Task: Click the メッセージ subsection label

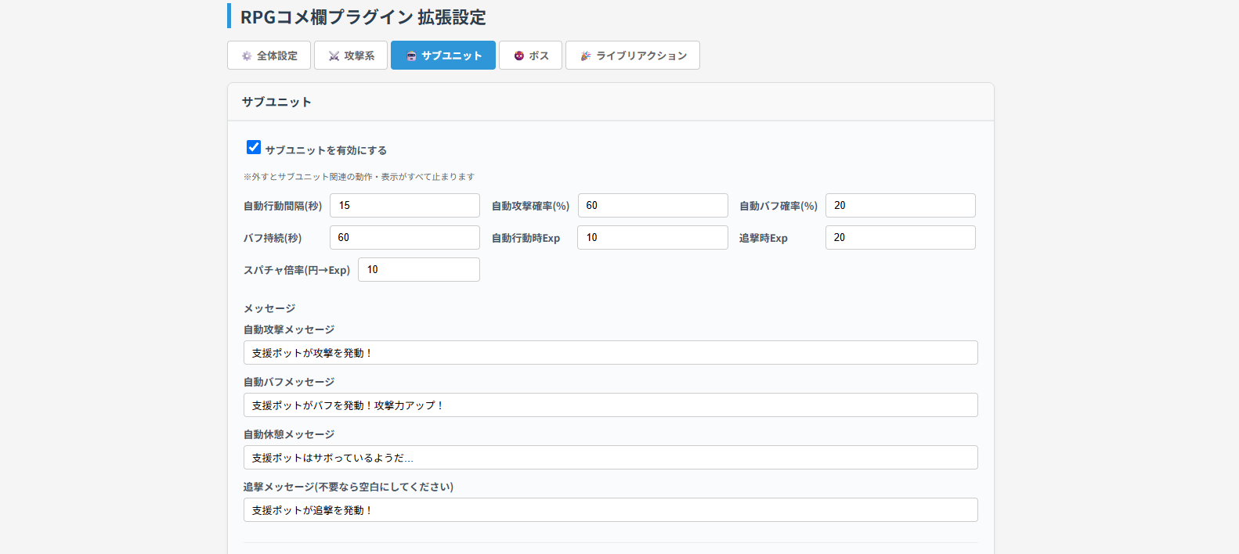Action: (x=269, y=308)
